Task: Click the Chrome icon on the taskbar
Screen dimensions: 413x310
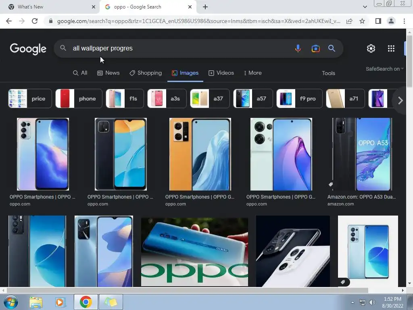Action: [x=86, y=302]
